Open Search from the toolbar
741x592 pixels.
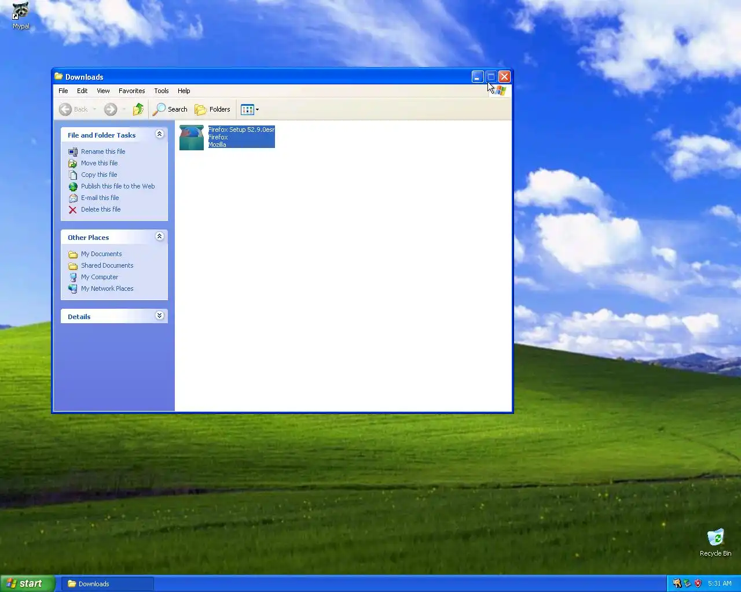tap(170, 109)
